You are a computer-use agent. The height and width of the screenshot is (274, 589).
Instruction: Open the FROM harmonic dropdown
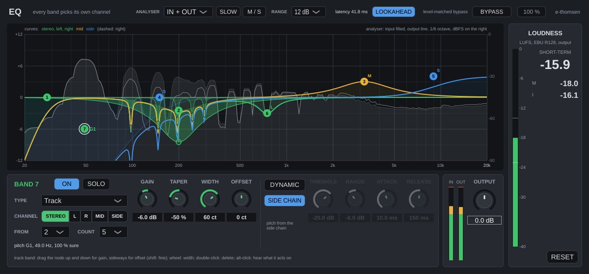[x=55, y=232]
